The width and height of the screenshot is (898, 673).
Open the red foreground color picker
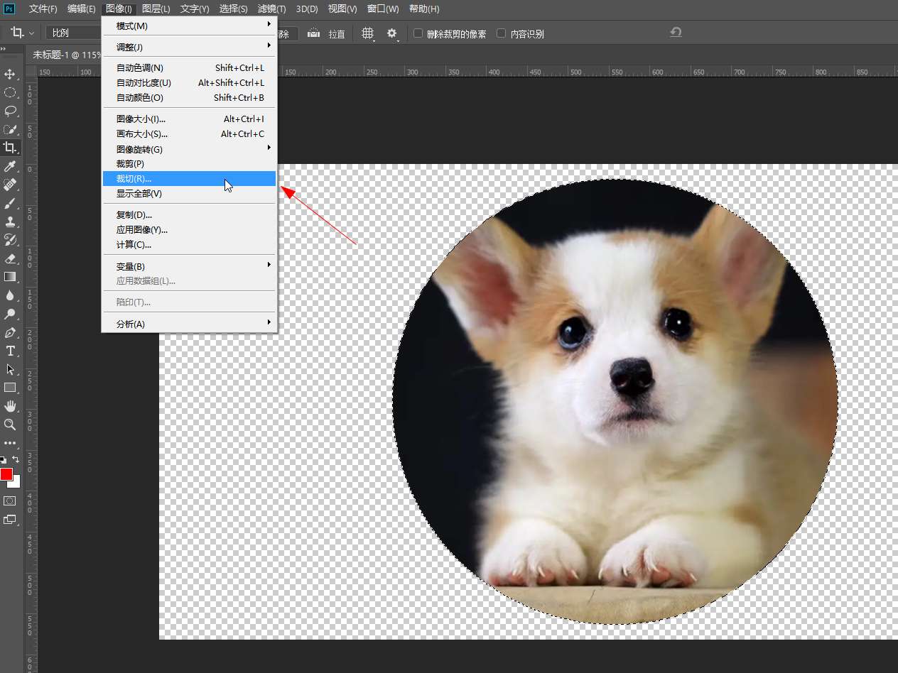tap(6, 474)
